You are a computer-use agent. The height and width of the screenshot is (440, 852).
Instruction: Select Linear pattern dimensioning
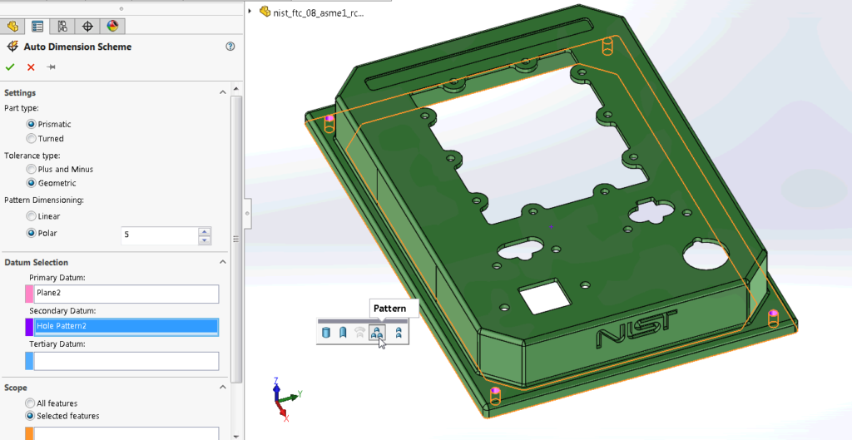pyautogui.click(x=32, y=216)
